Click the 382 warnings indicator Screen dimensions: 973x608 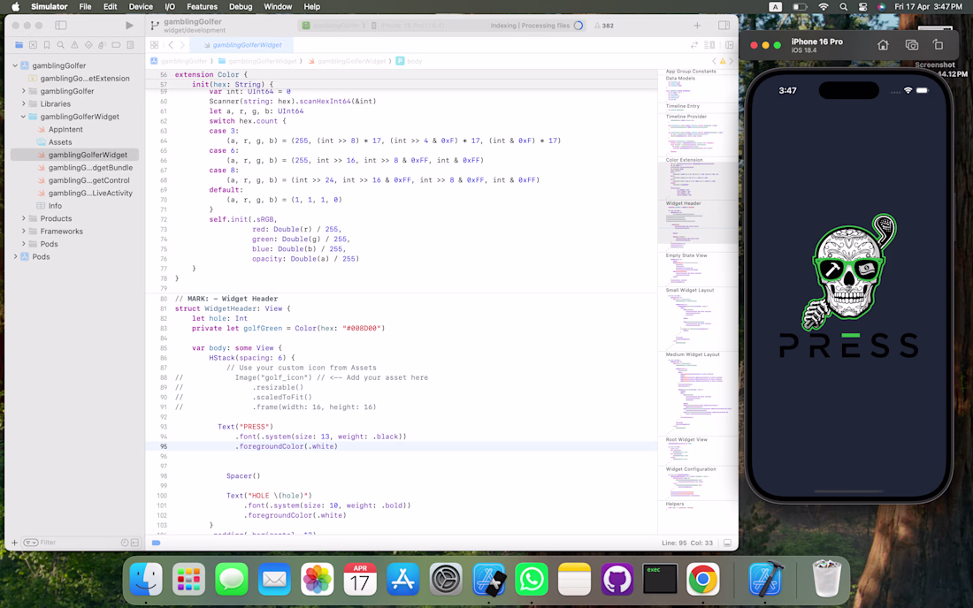click(603, 26)
